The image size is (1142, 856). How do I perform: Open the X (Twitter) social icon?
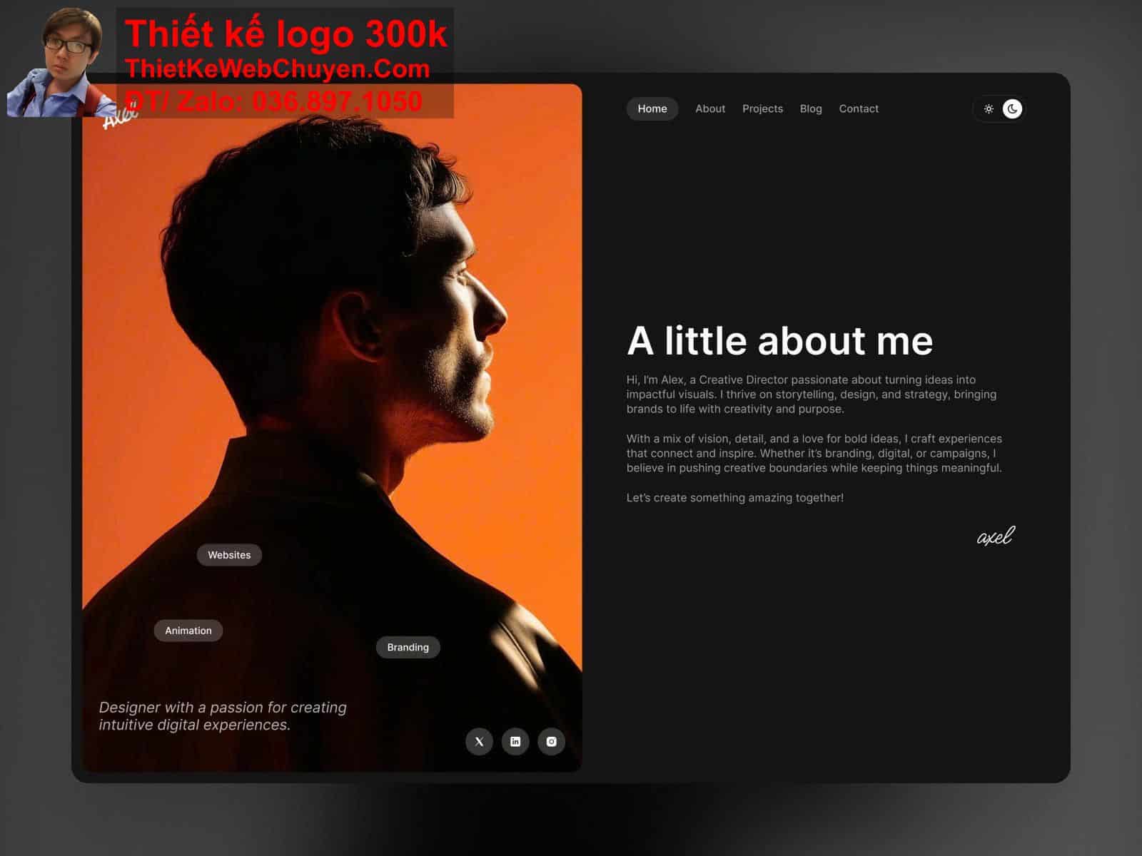479,741
